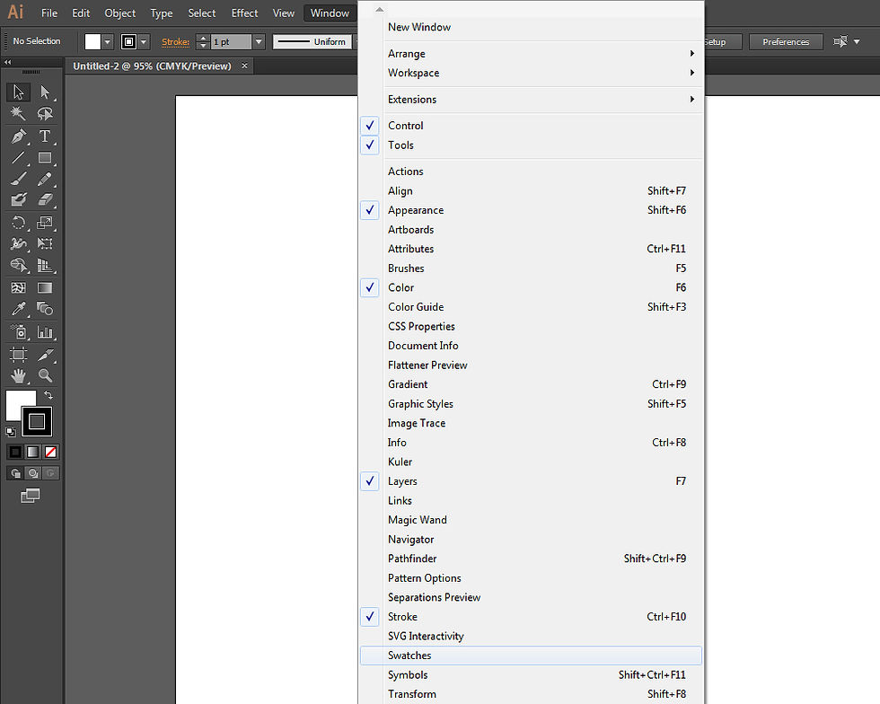Select the Width tool
880x704 pixels.
point(18,243)
